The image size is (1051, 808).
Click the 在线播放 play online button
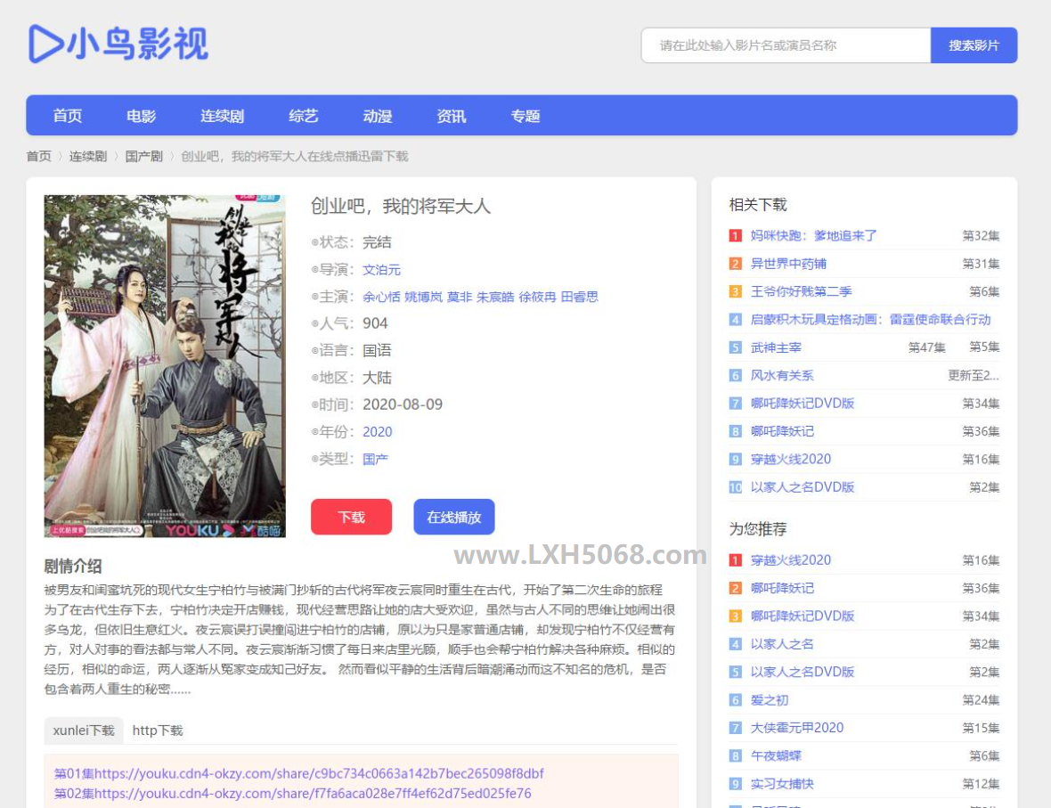point(453,517)
